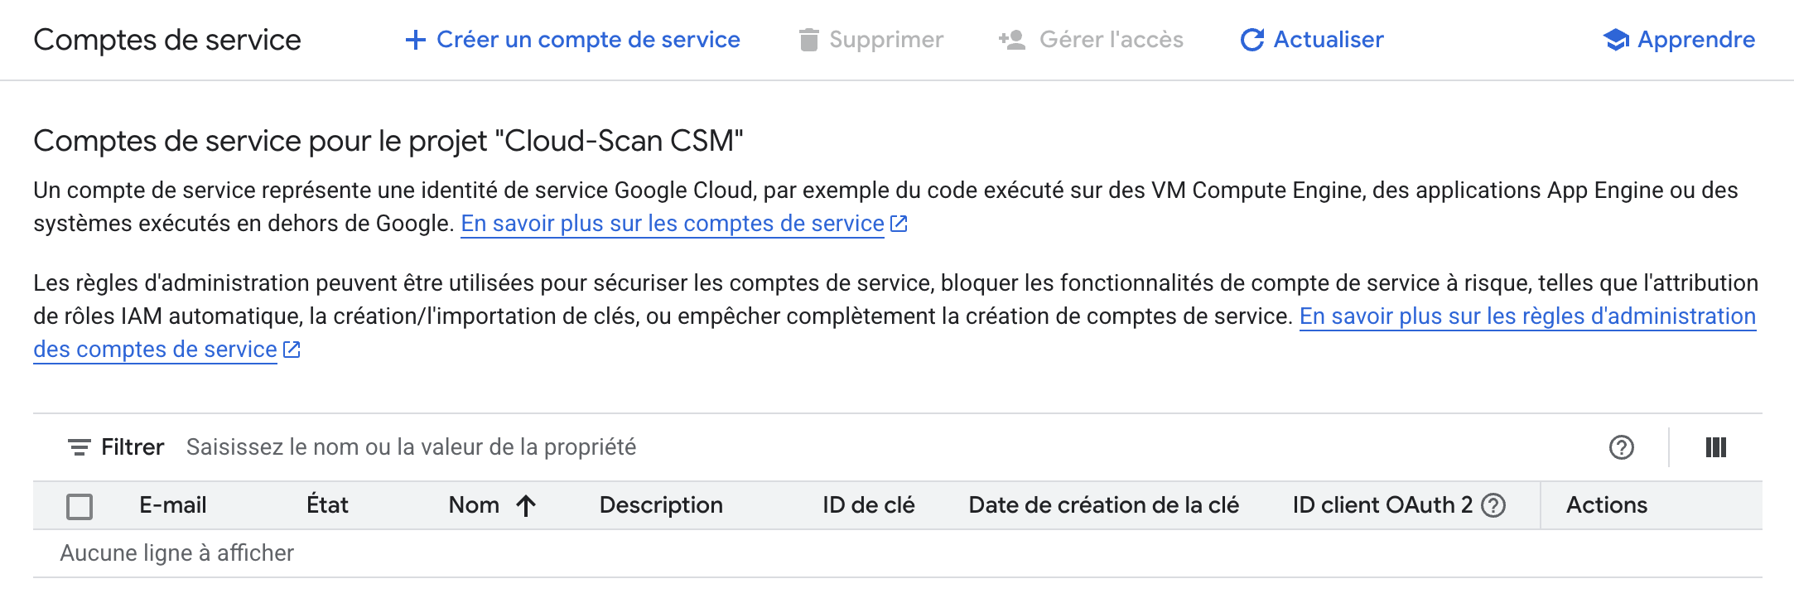Open the filter help question mark icon
Image resolution: width=1794 pixels, height=603 pixels.
pos(1621,447)
